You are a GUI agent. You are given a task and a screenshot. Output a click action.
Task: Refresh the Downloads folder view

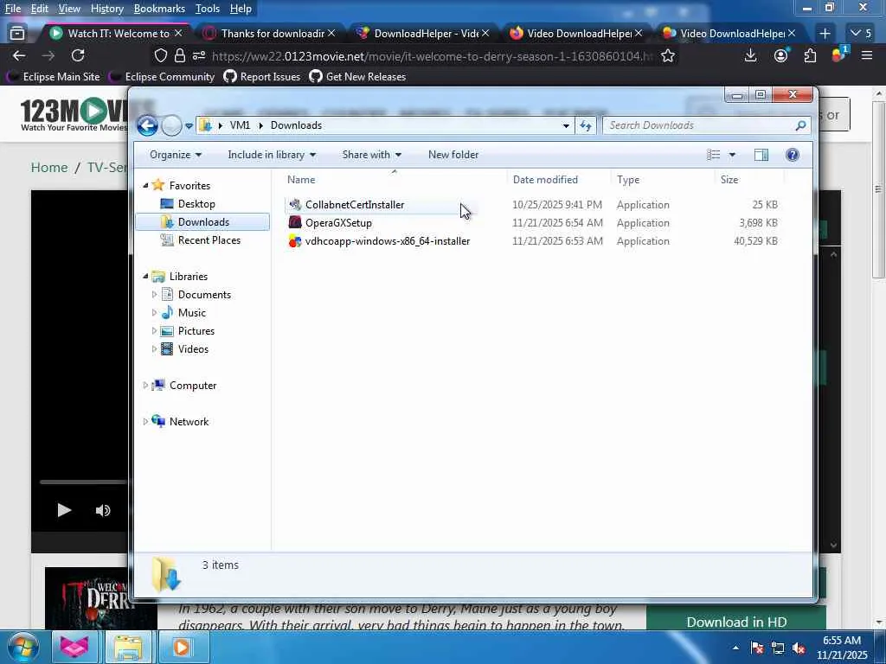point(586,125)
